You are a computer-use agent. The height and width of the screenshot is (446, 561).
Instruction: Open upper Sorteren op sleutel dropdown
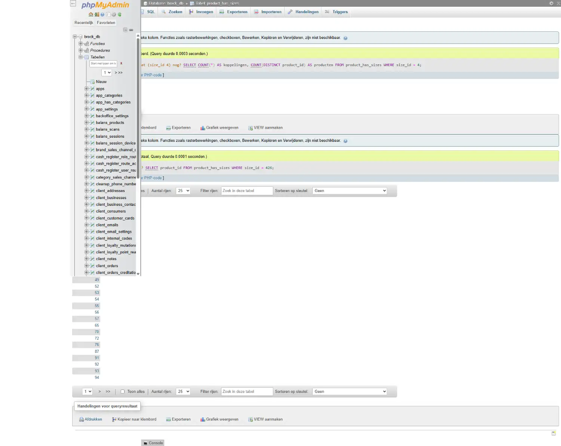click(x=350, y=191)
